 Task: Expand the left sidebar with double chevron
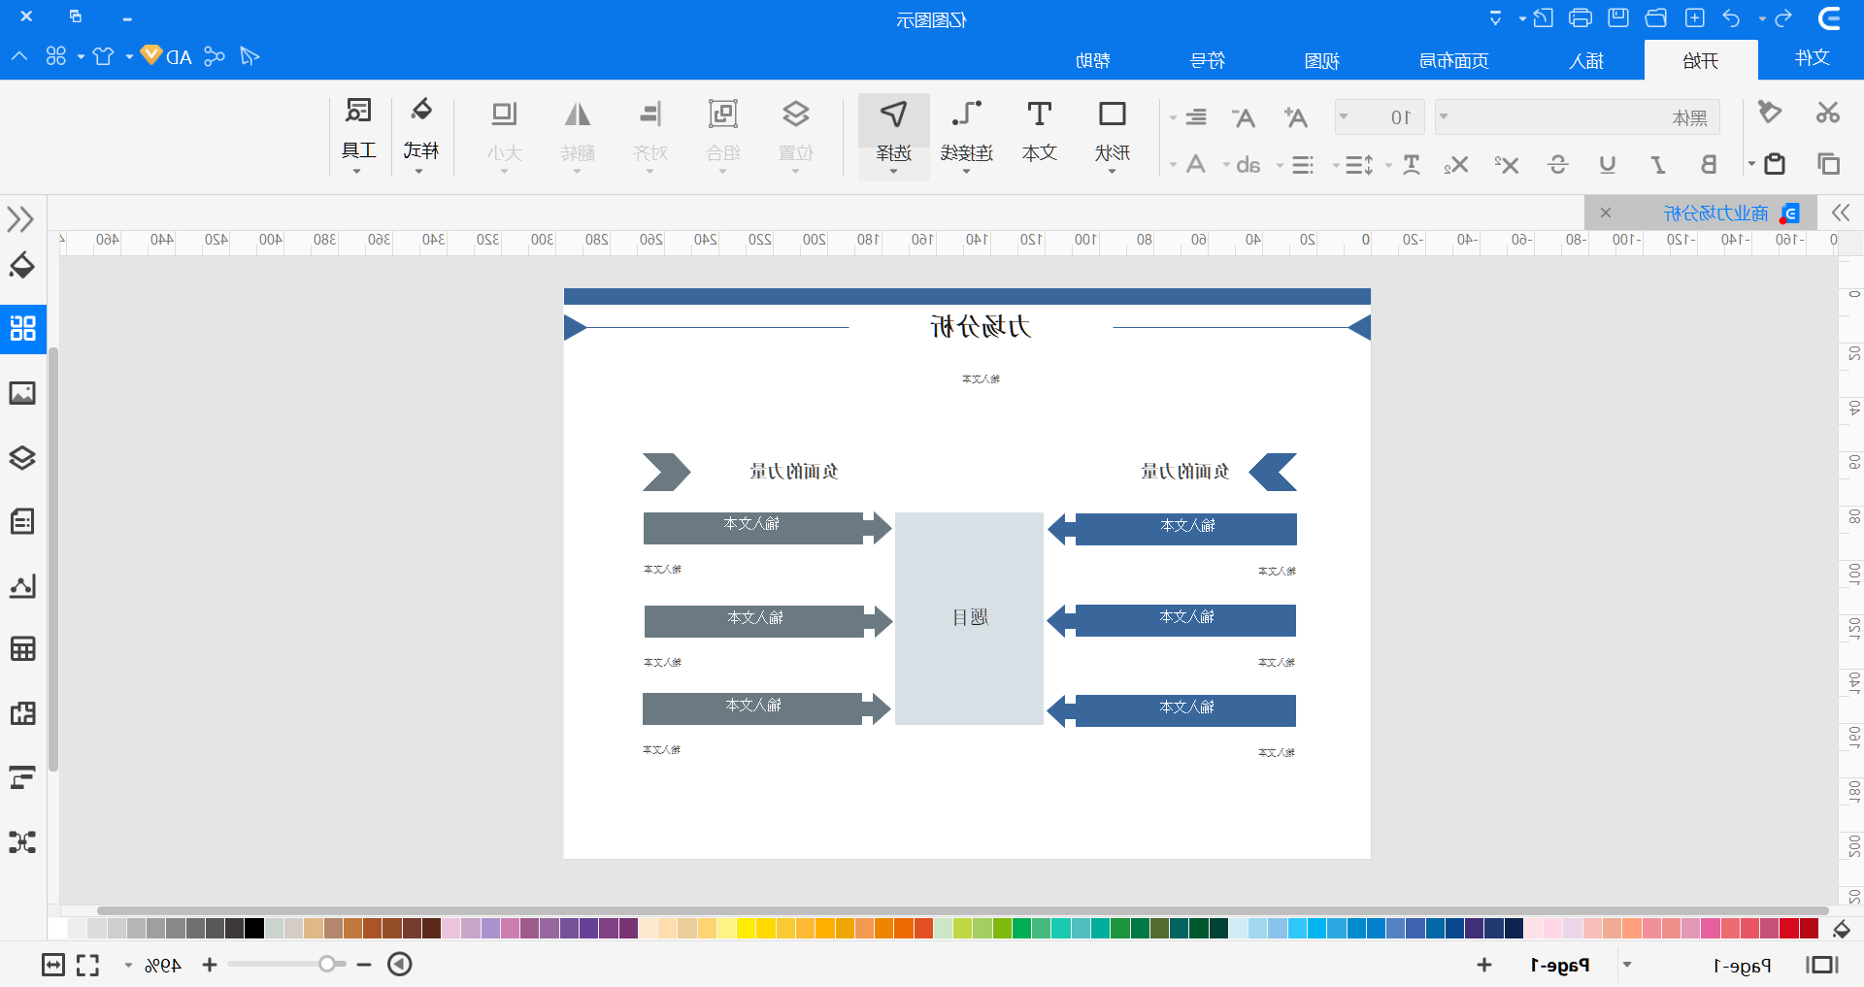coord(20,218)
